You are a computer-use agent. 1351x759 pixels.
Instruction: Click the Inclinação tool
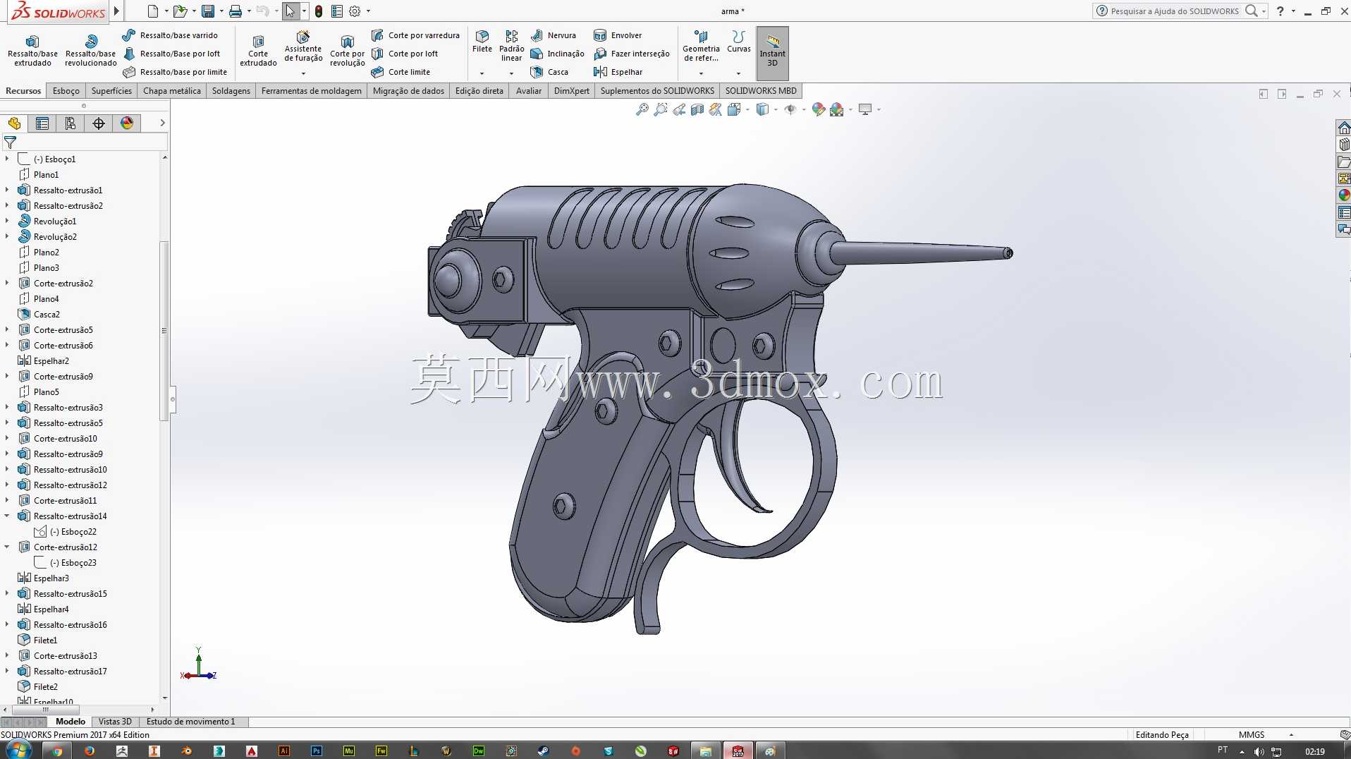tap(557, 54)
